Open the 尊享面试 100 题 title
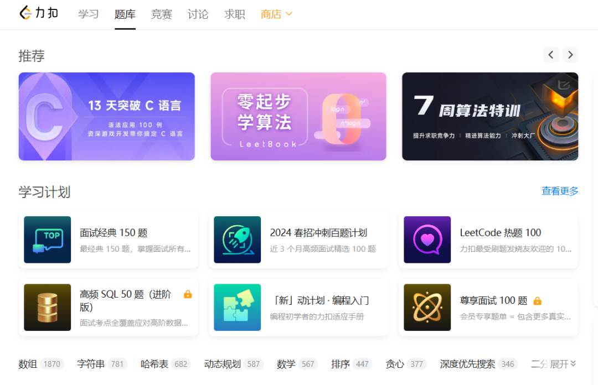Image resolution: width=598 pixels, height=385 pixels. point(493,300)
